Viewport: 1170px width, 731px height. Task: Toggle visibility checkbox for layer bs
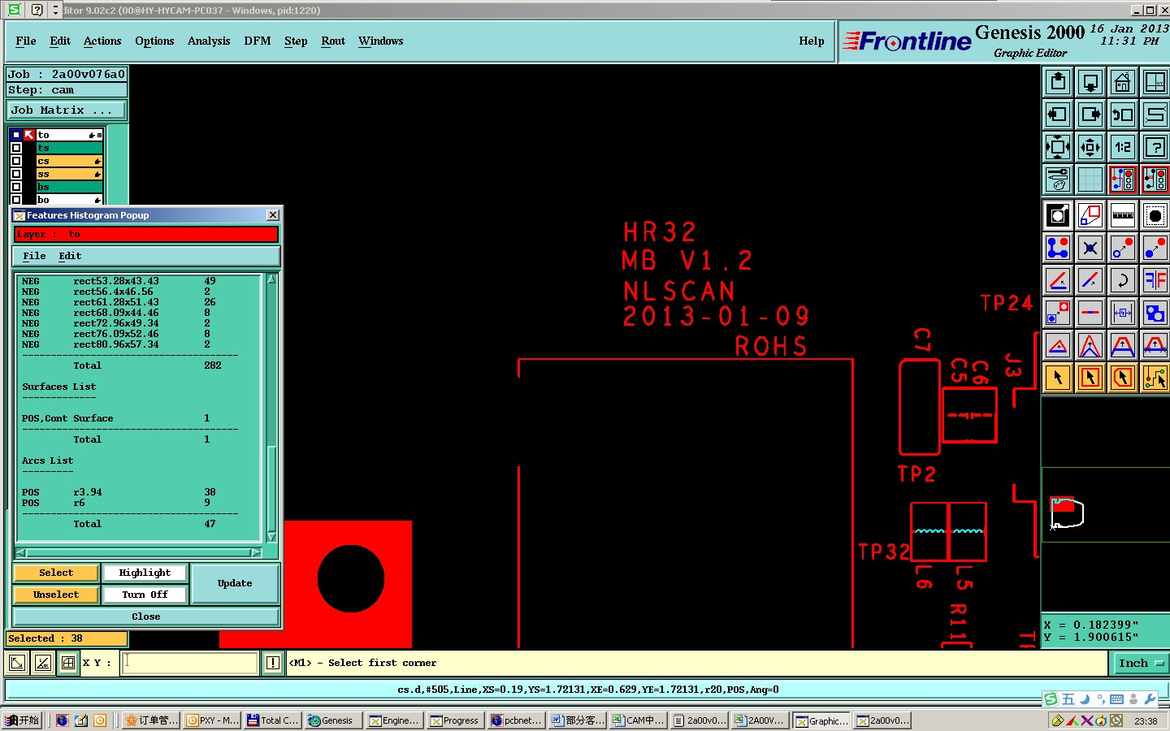(x=16, y=187)
